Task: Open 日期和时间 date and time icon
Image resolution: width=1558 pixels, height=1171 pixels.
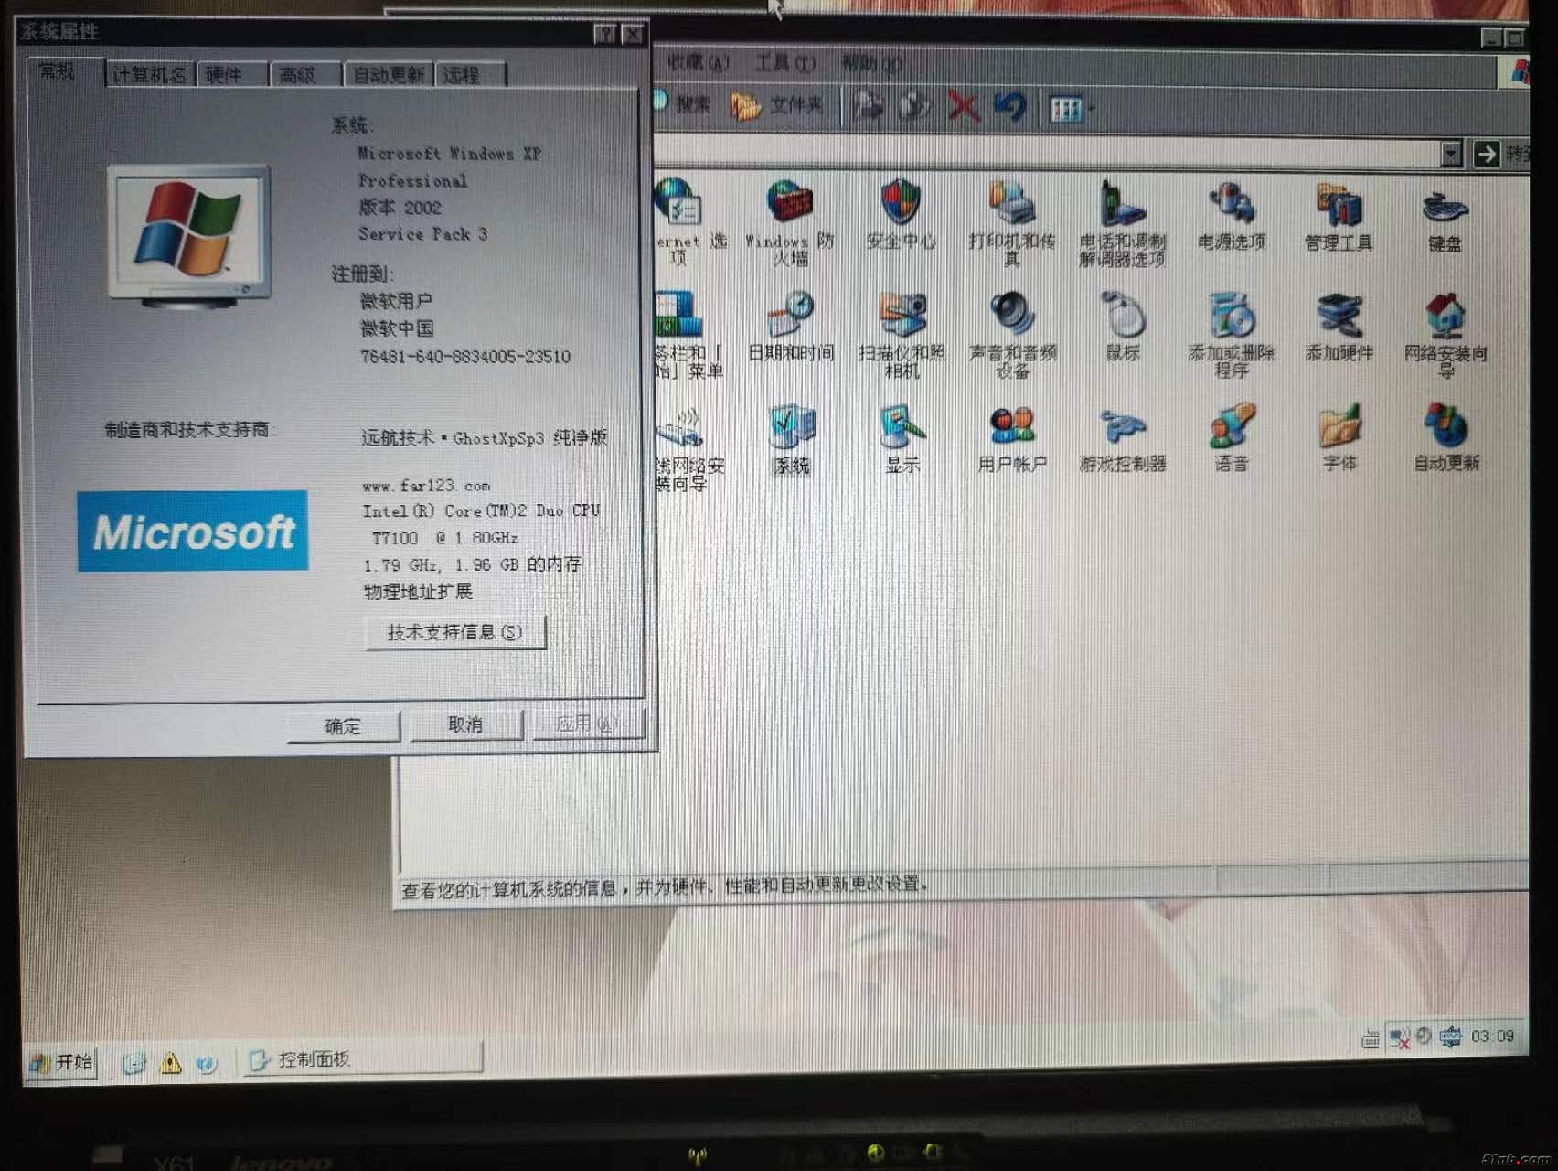Action: pyautogui.click(x=791, y=326)
